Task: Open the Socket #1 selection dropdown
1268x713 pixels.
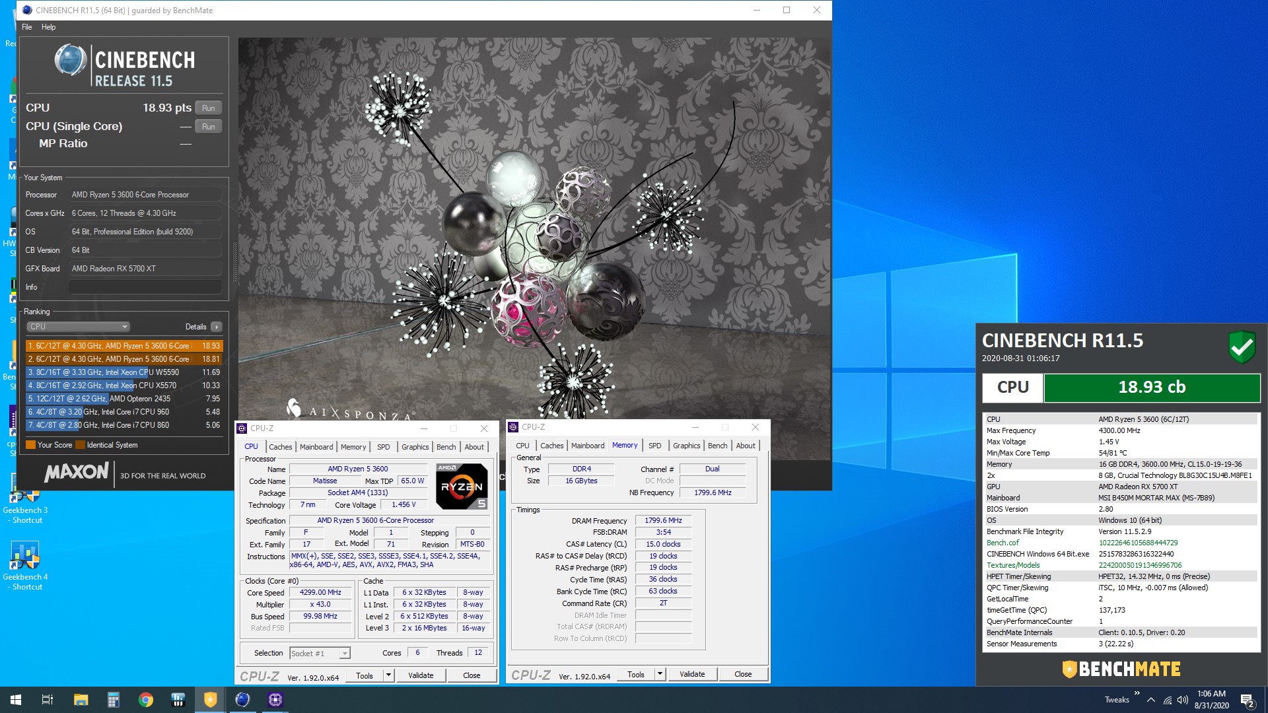Action: [320, 654]
